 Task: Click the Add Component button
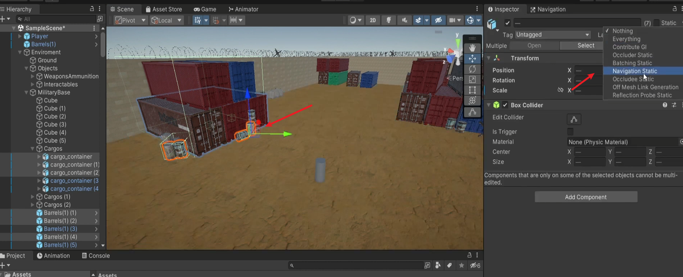pyautogui.click(x=586, y=197)
